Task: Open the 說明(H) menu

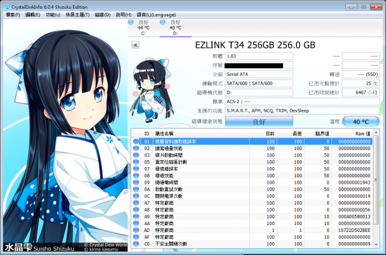Action: (x=124, y=15)
